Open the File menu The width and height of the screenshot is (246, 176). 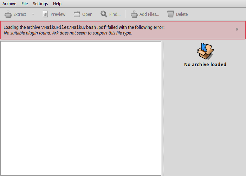click(25, 4)
